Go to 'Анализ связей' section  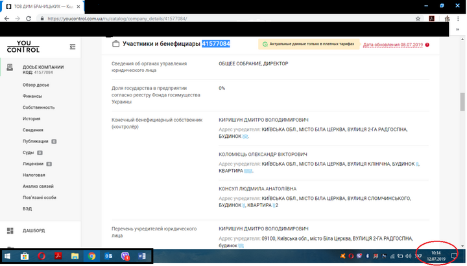(38, 186)
